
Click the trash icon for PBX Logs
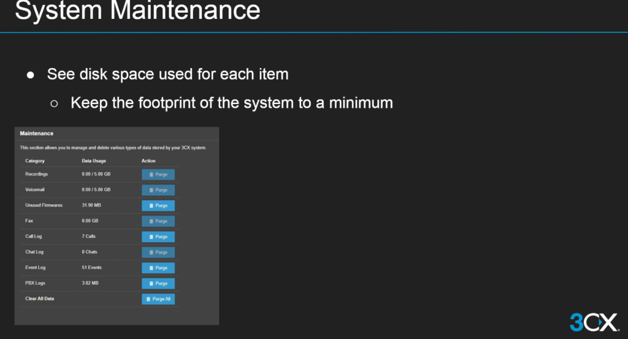click(x=151, y=283)
